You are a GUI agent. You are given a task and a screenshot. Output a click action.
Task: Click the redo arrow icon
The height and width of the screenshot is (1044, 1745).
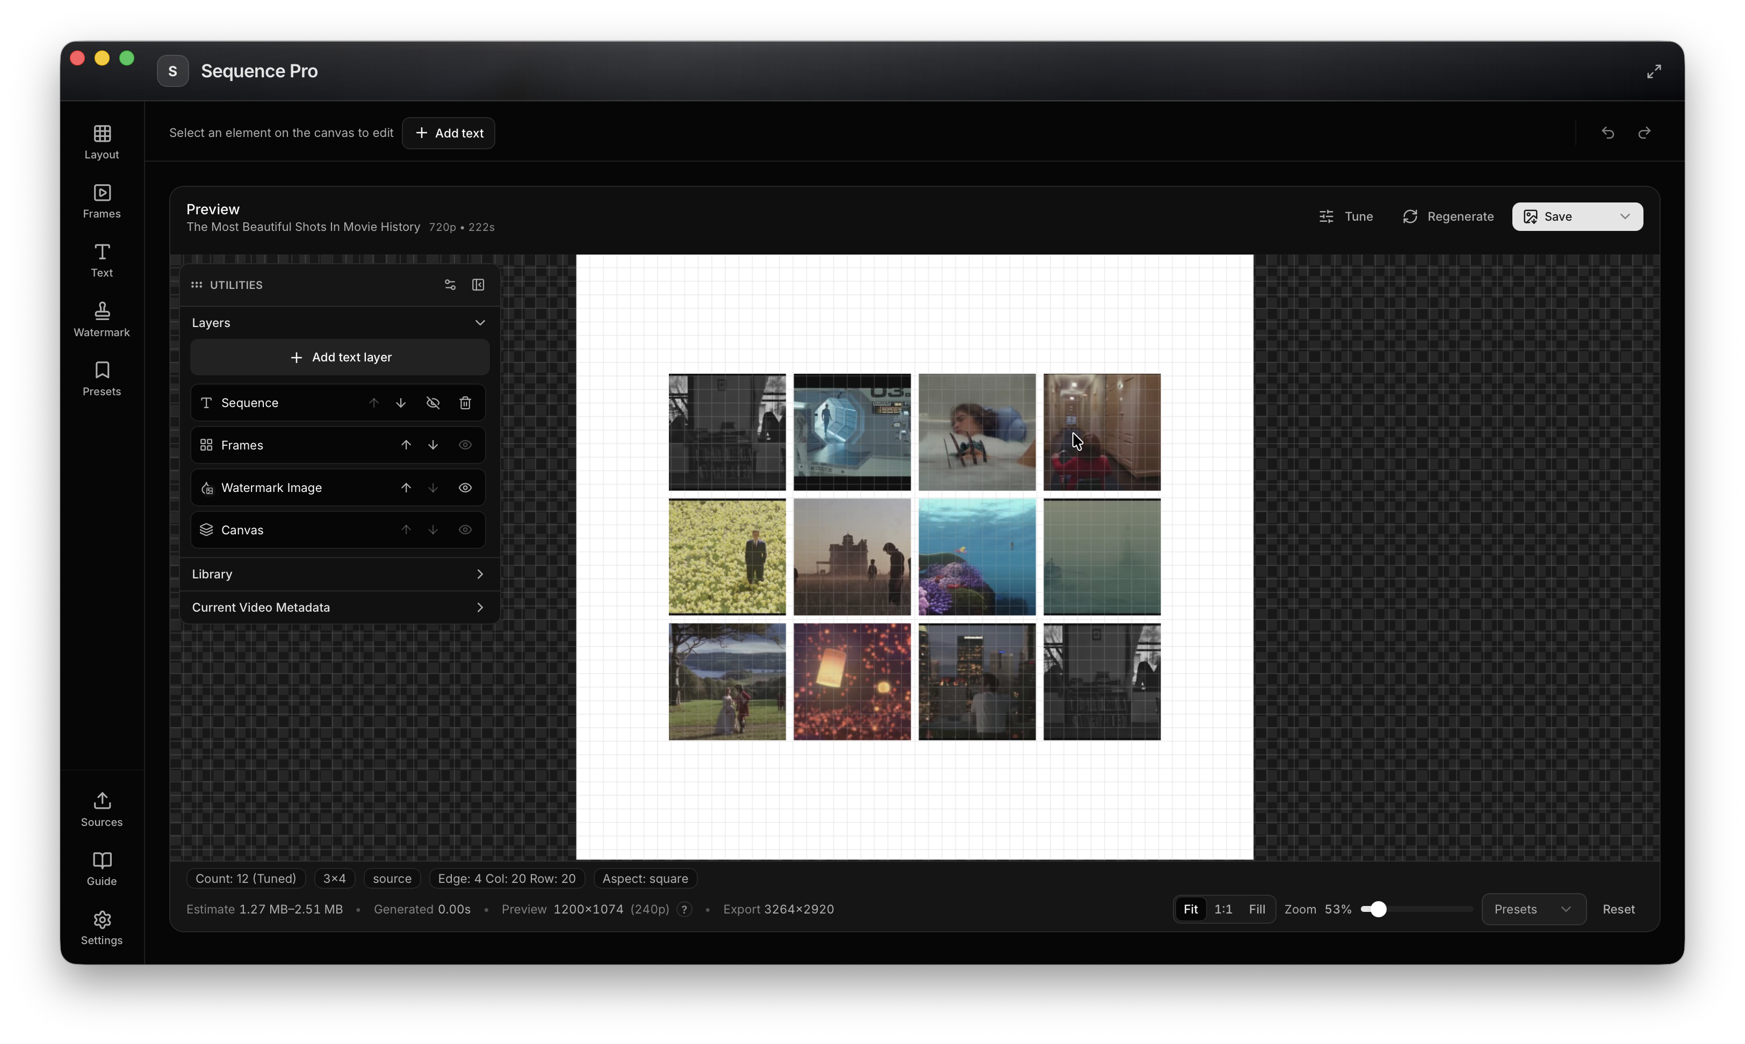(x=1643, y=133)
